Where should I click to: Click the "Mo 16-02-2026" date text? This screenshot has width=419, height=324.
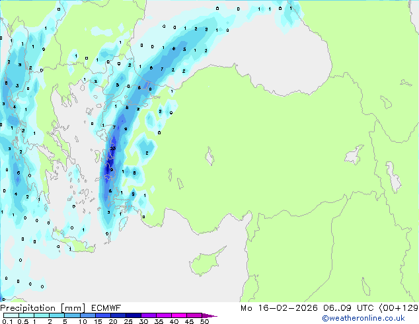pos(279,308)
